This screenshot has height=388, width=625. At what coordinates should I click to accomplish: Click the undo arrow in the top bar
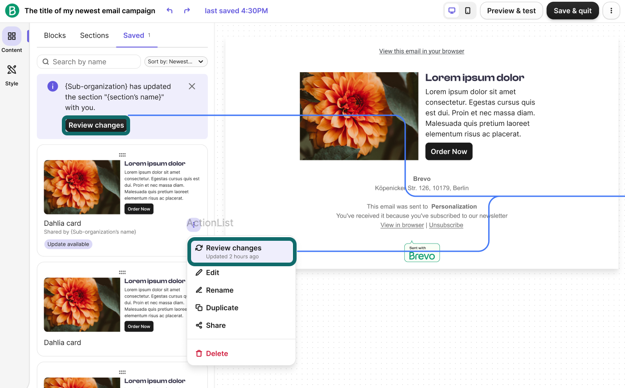click(x=169, y=10)
